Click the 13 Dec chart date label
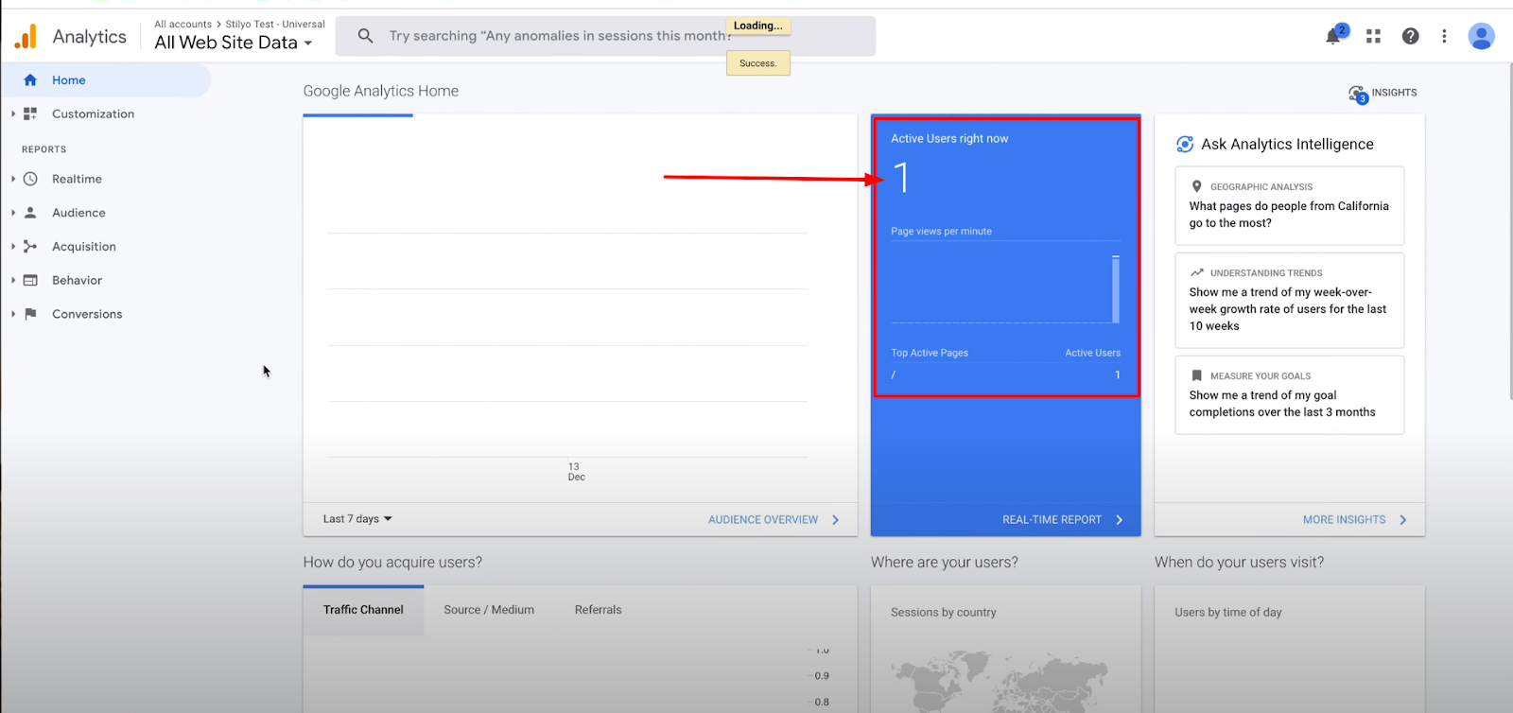1513x713 pixels. 576,472
